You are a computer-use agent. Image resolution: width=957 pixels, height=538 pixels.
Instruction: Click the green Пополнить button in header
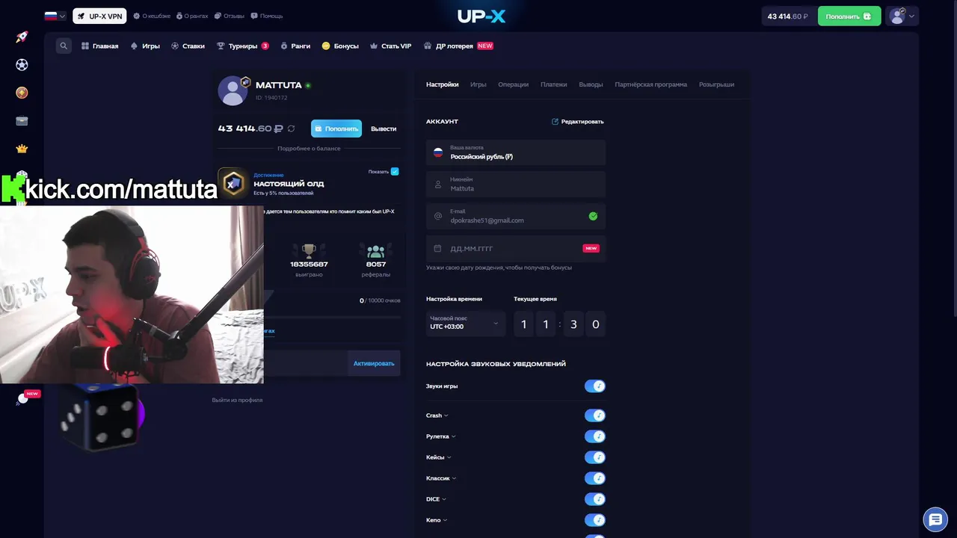pyautogui.click(x=849, y=16)
